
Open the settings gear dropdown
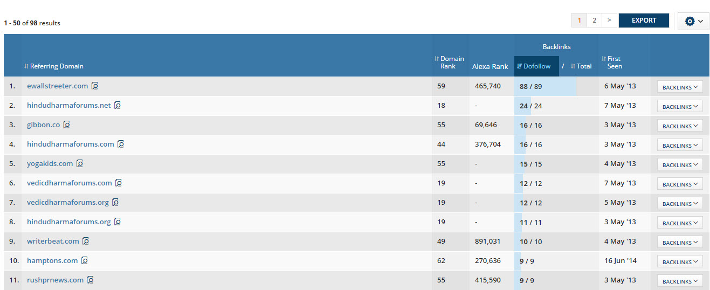tap(693, 21)
